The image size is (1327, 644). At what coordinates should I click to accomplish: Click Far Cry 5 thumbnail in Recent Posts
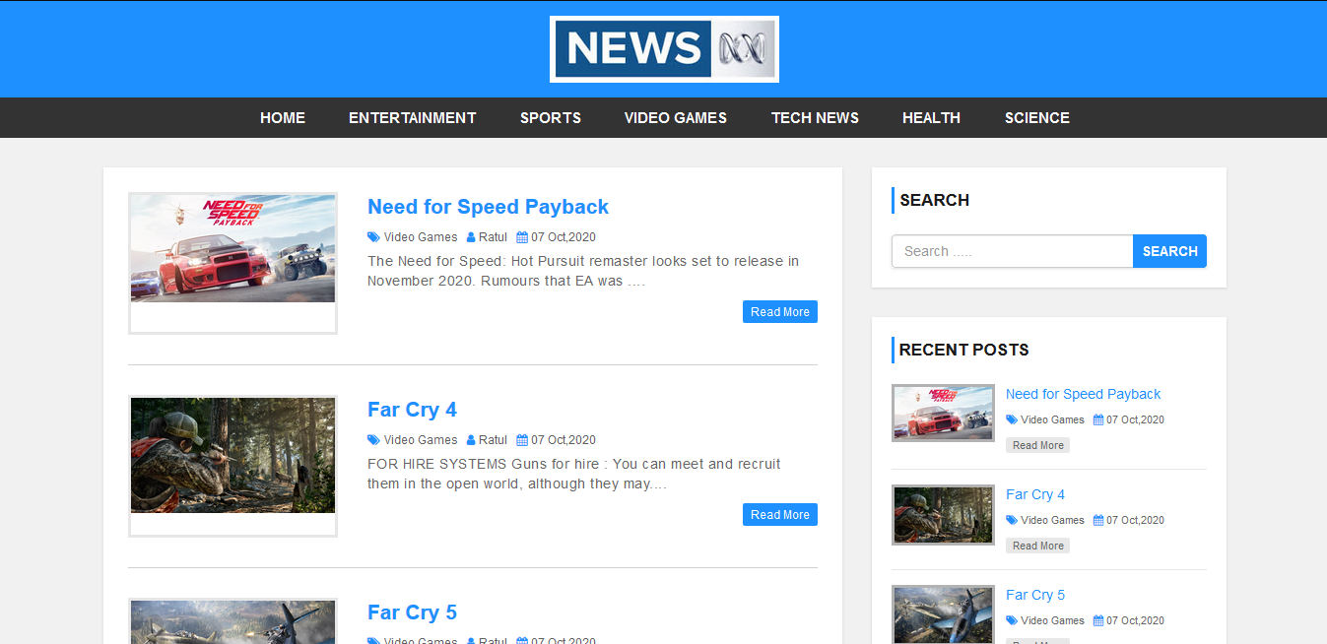coord(943,614)
